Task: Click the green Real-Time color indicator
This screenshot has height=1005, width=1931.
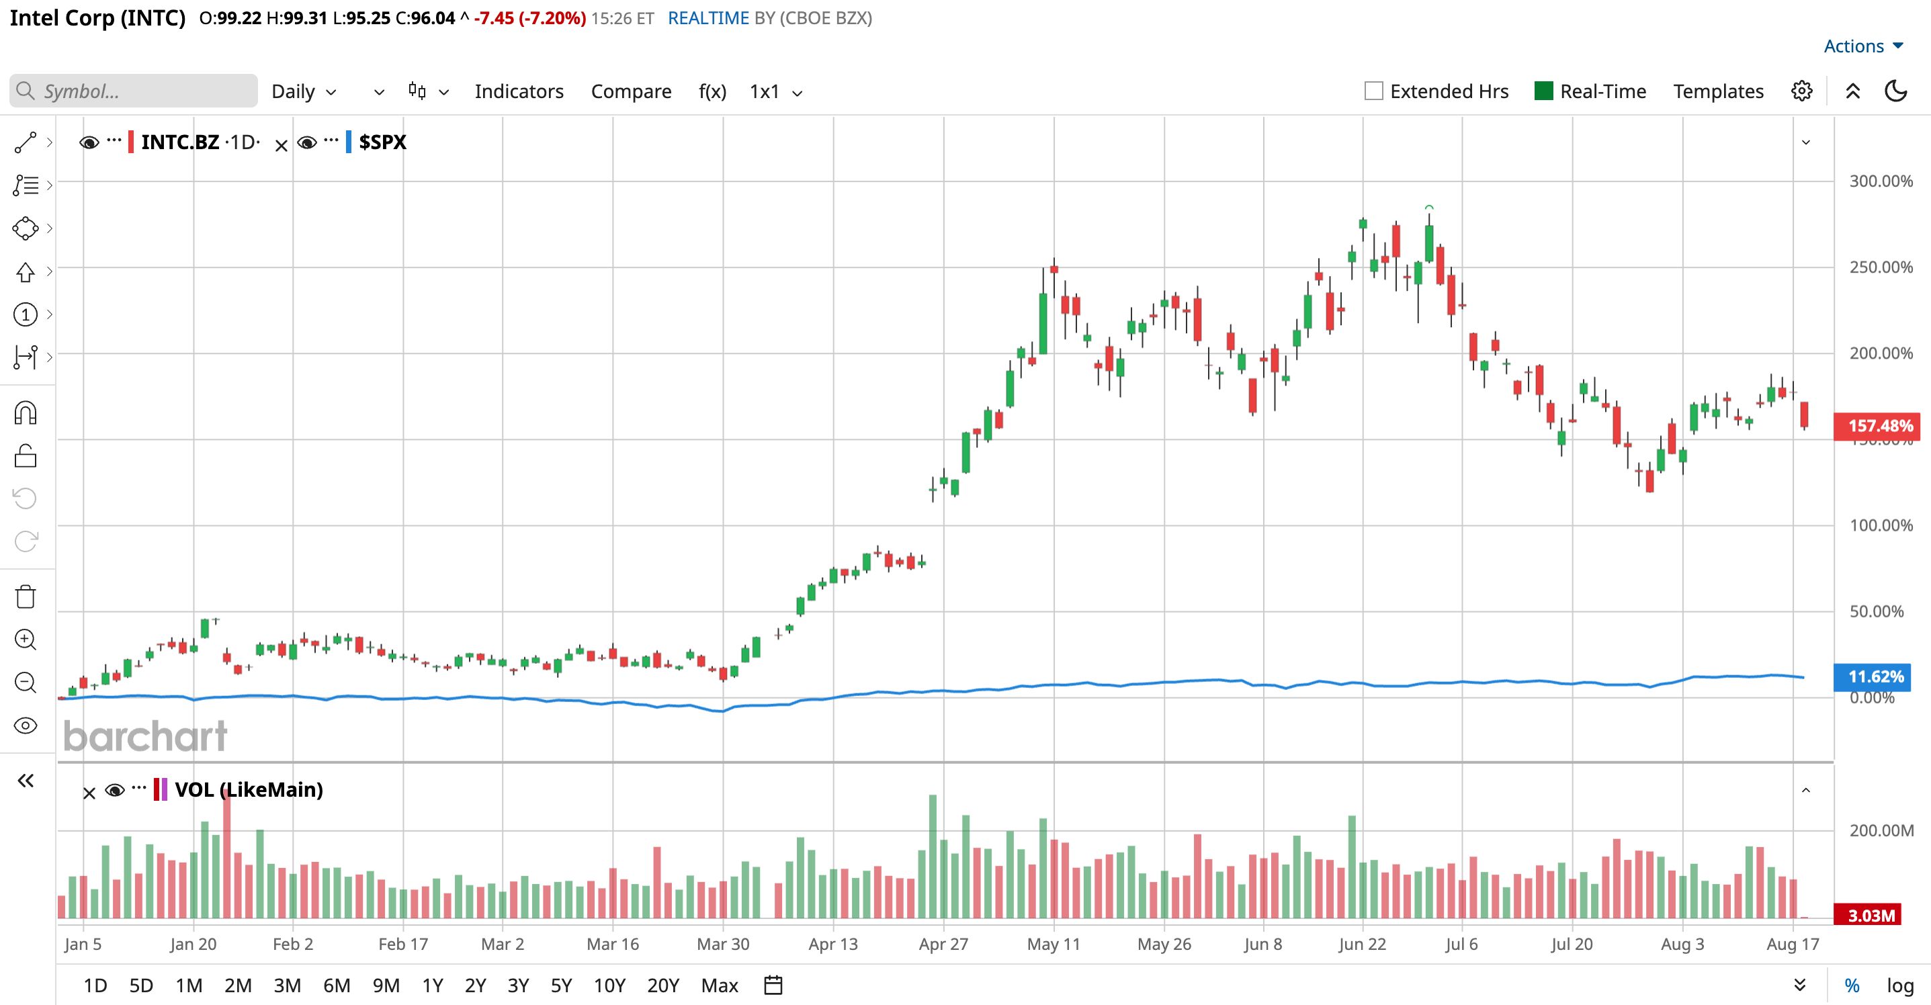Action: (1543, 91)
